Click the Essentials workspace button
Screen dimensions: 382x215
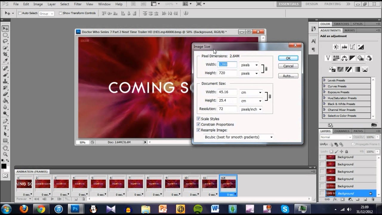(x=289, y=4)
